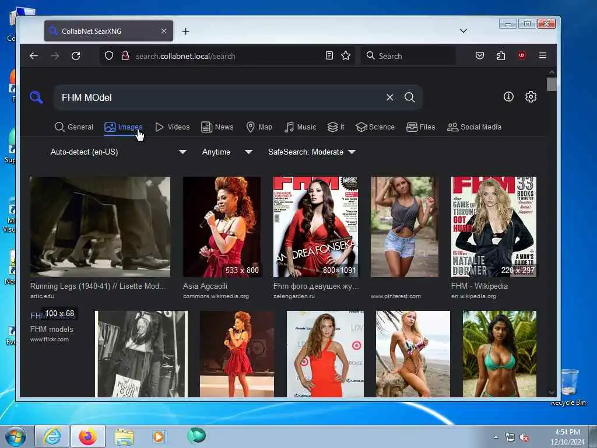Click www.flickr.com source link
Screen dimensions: 597x448
point(50,339)
